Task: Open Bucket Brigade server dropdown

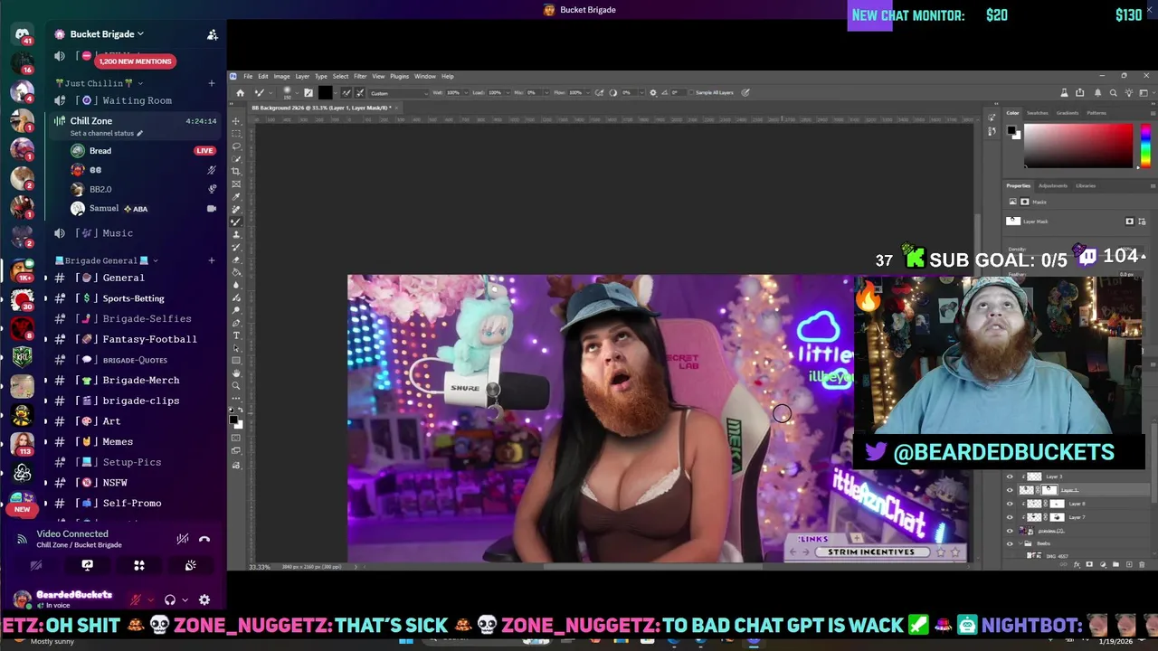Action: 107,34
